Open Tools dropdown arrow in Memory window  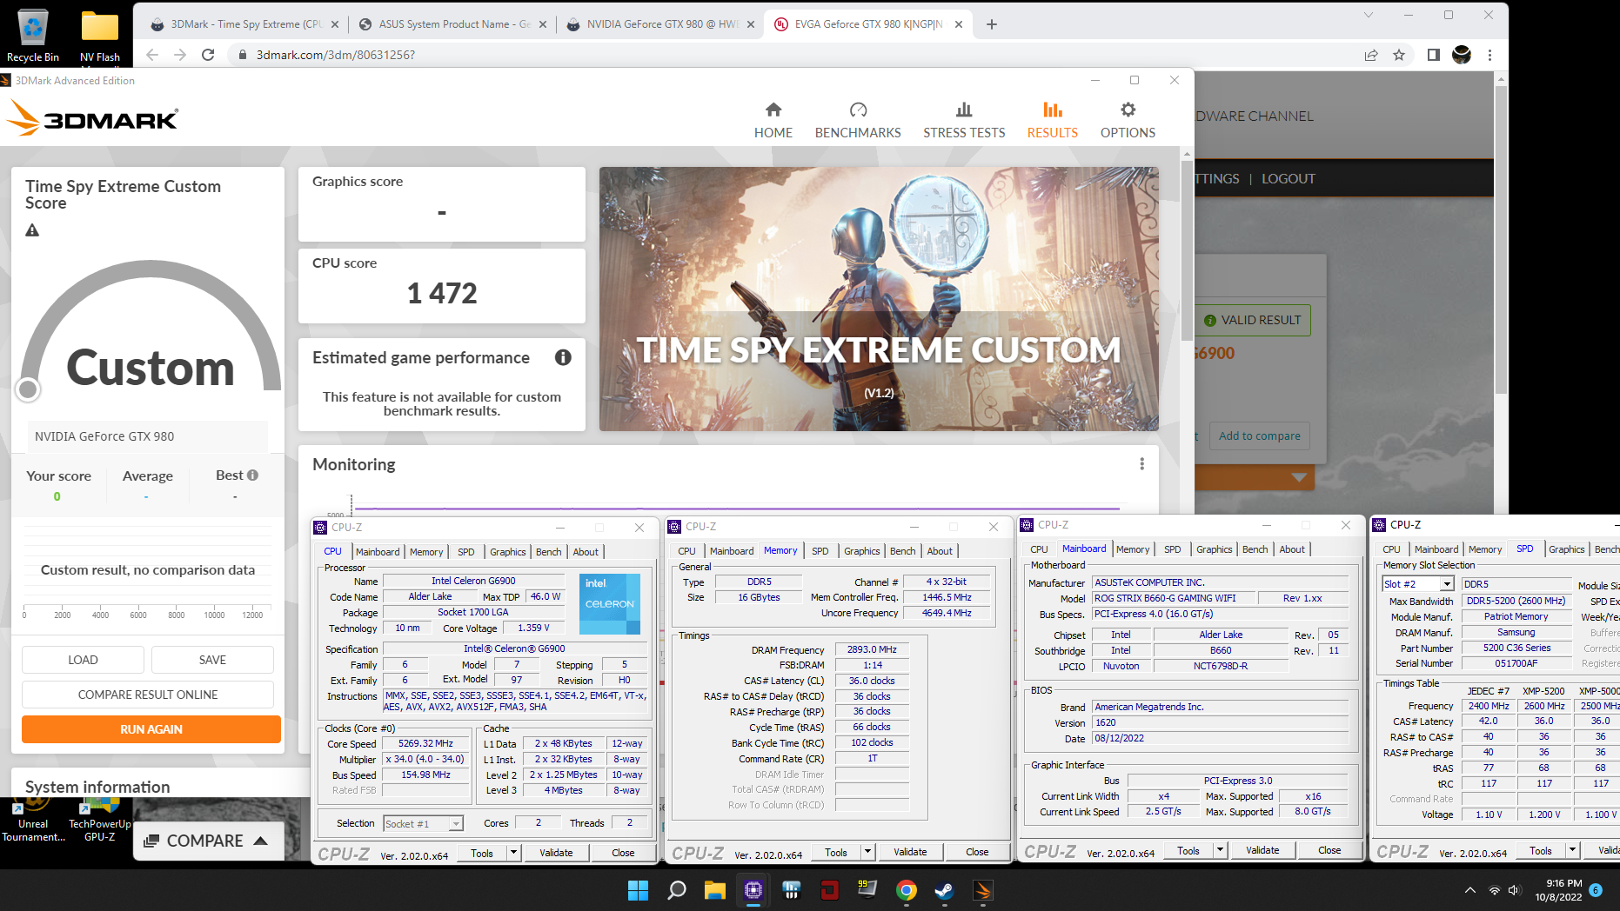pos(867,852)
